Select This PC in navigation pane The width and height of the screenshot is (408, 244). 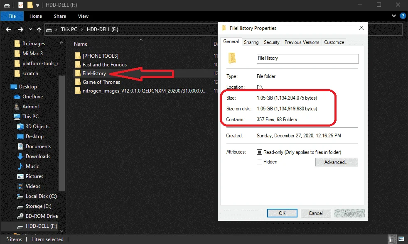click(x=30, y=117)
